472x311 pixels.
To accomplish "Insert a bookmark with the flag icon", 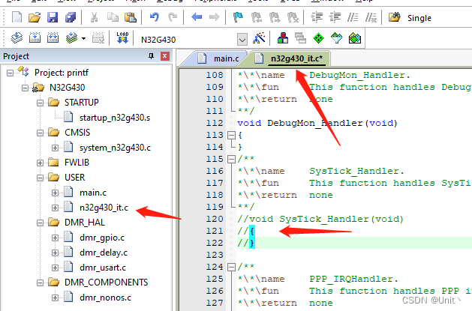I will [x=238, y=17].
